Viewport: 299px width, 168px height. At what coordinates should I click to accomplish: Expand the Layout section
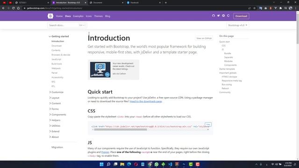coord(54,98)
